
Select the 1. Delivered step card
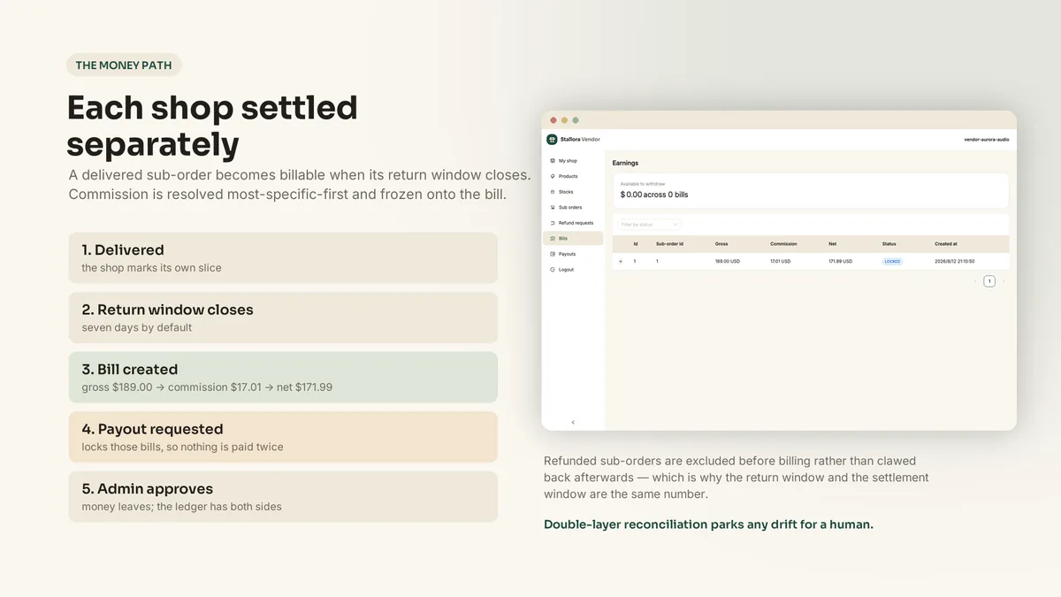click(283, 257)
